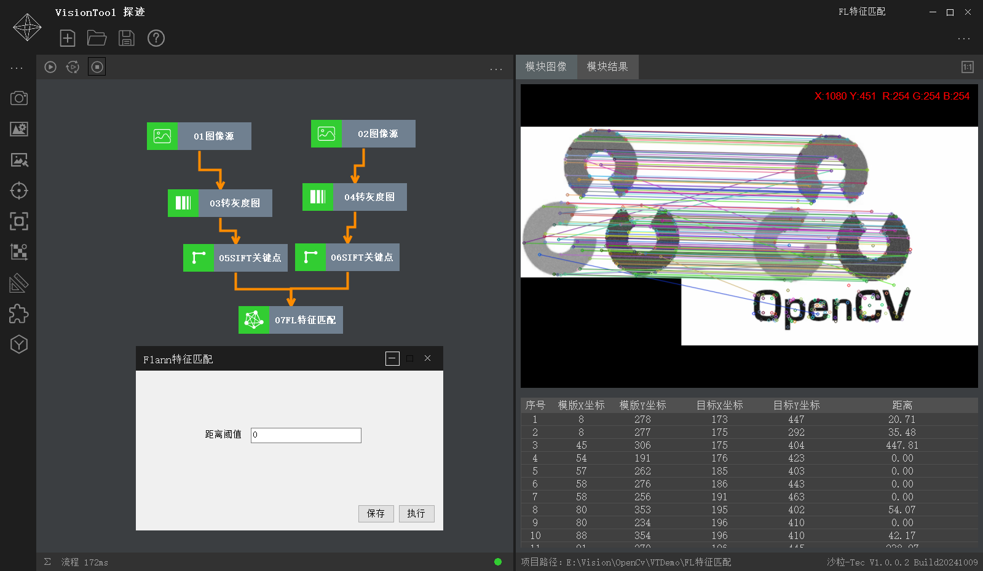
Task: Select result row with distance 20.71
Action: pyautogui.click(x=749, y=419)
